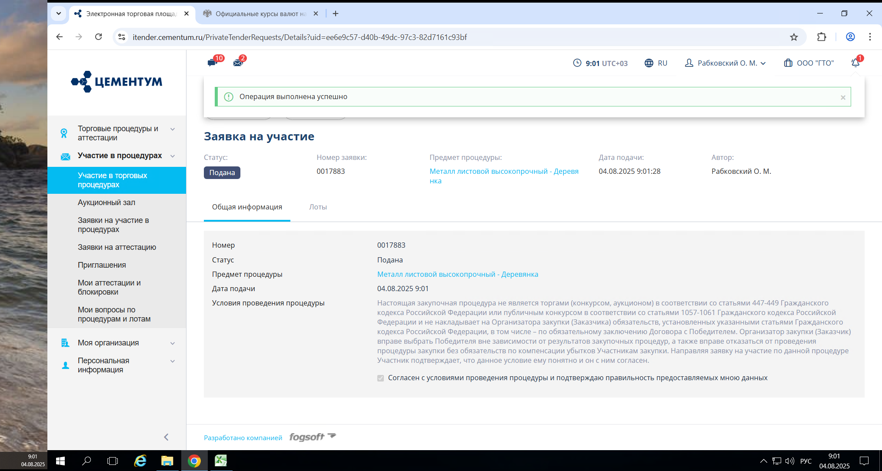Launch Internet Explorer from taskbar

point(140,461)
